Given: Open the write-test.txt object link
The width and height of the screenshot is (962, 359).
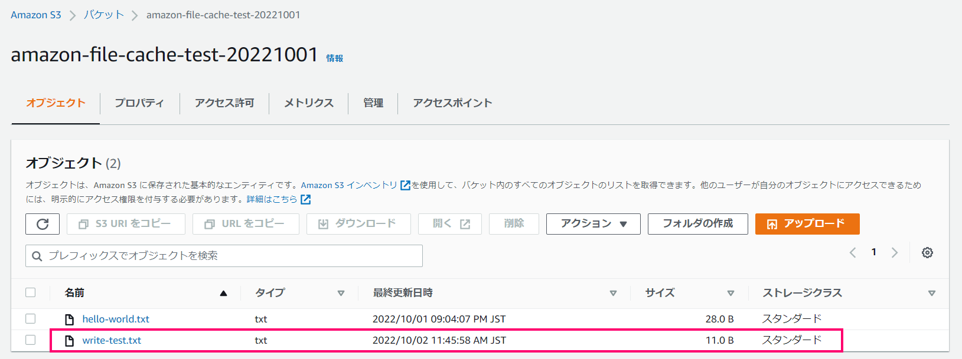Looking at the screenshot, I should 112,340.
